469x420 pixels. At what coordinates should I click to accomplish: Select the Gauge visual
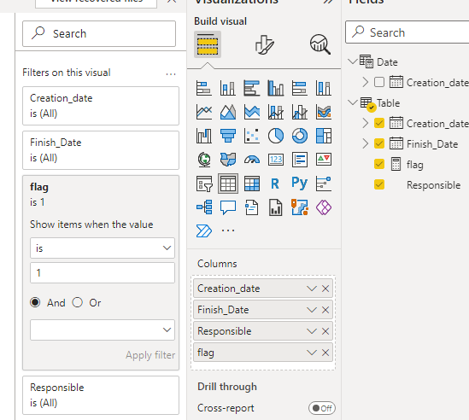[x=252, y=160]
